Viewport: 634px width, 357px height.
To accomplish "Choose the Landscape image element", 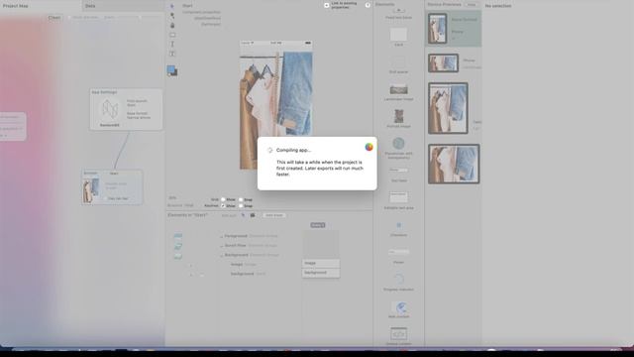I will 398,92.
